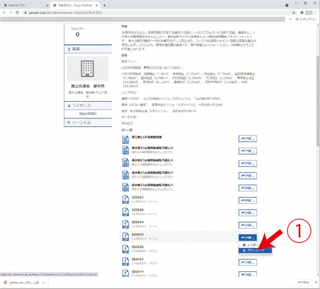This screenshot has width=320, height=289.
Task: Open the 533936 dataset resource link
Action: click(x=137, y=247)
